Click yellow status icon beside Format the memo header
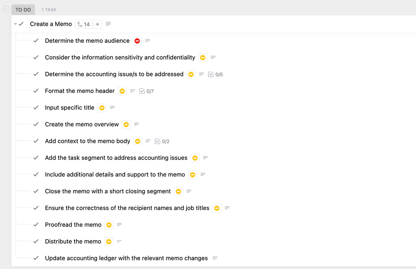This screenshot has height=269, width=416. coord(122,91)
